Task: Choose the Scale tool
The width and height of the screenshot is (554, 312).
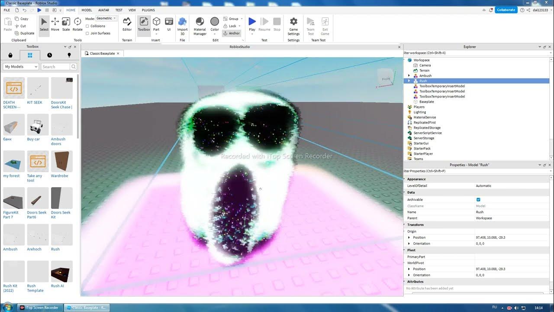Action: click(66, 24)
